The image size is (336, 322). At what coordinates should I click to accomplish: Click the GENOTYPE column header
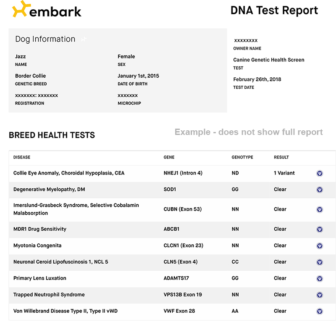point(242,157)
